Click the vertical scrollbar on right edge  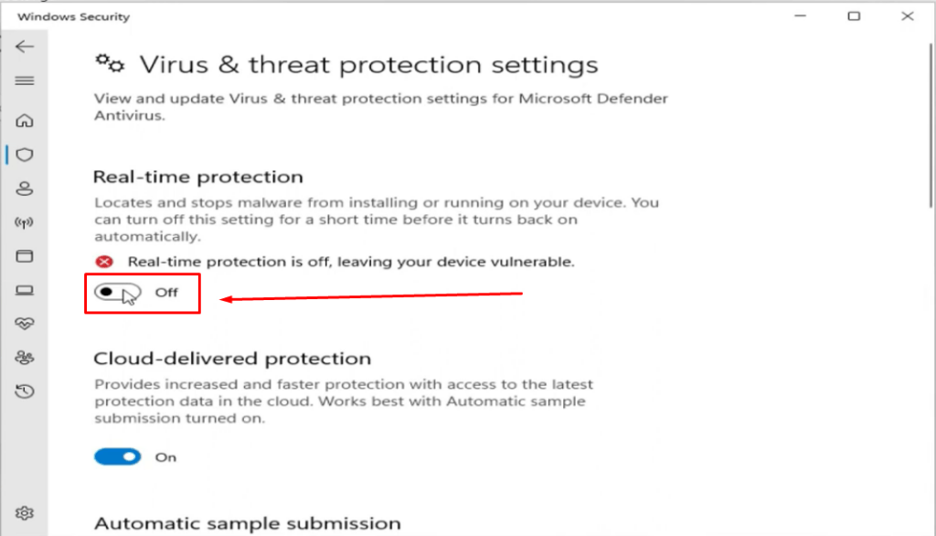click(x=931, y=125)
